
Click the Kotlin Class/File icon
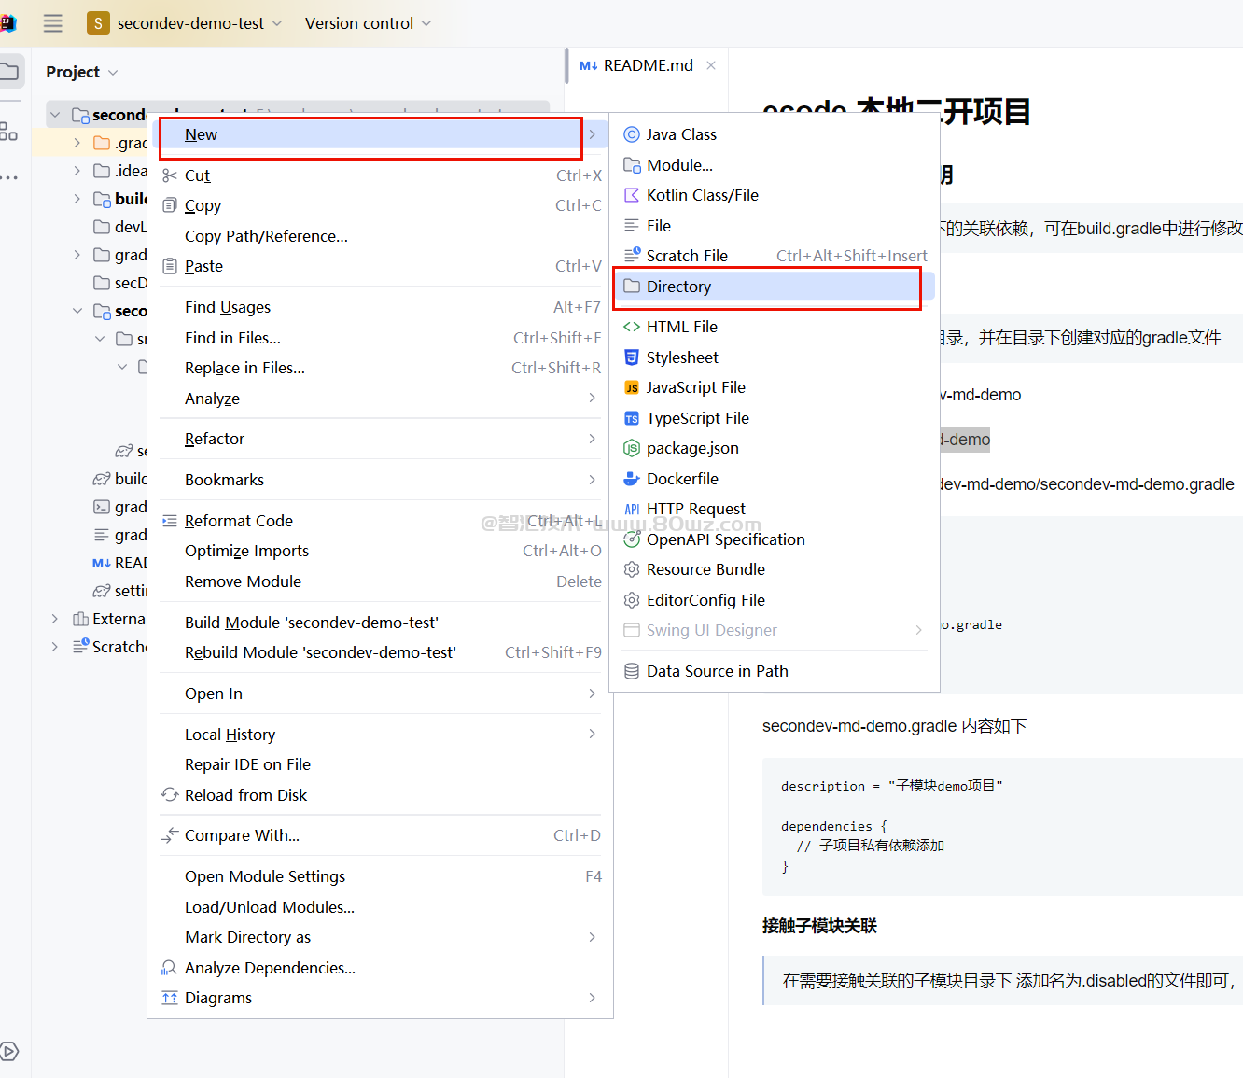click(632, 195)
